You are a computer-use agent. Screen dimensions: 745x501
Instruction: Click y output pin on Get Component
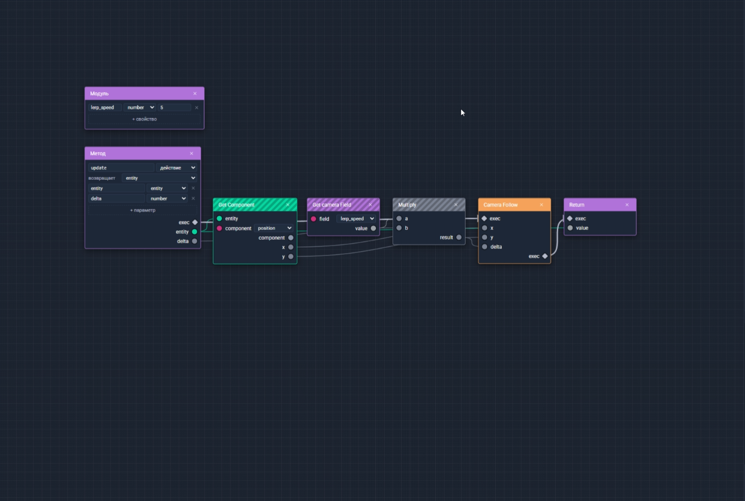click(291, 257)
